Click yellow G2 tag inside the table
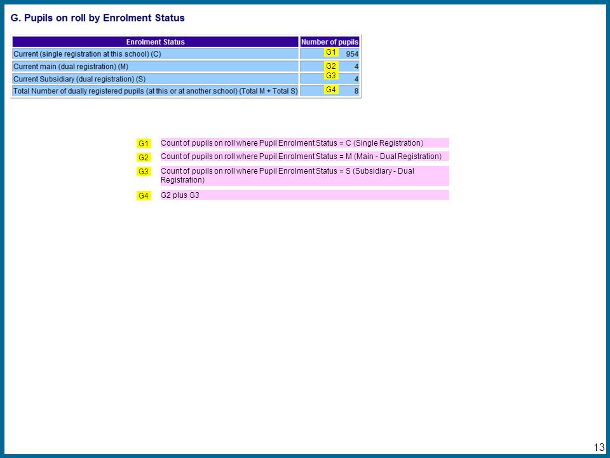The width and height of the screenshot is (610, 458). (x=331, y=66)
